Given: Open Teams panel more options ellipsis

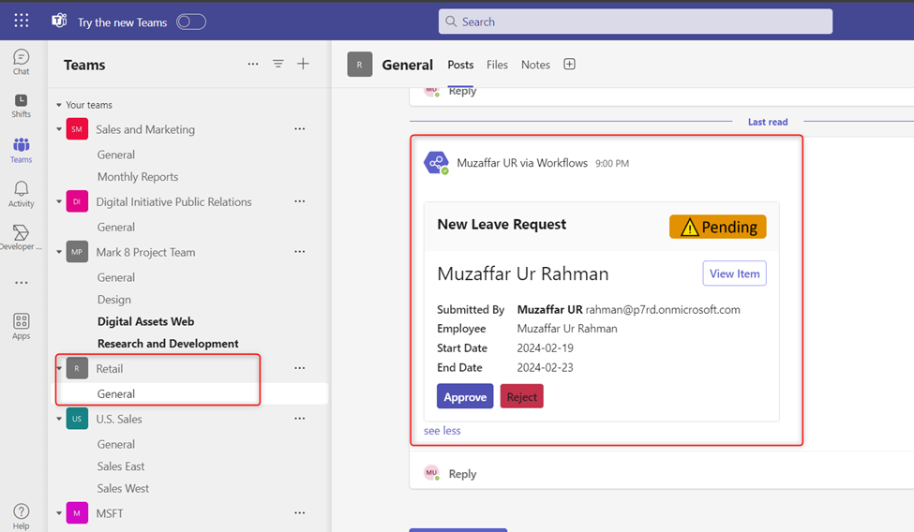Looking at the screenshot, I should (x=252, y=64).
